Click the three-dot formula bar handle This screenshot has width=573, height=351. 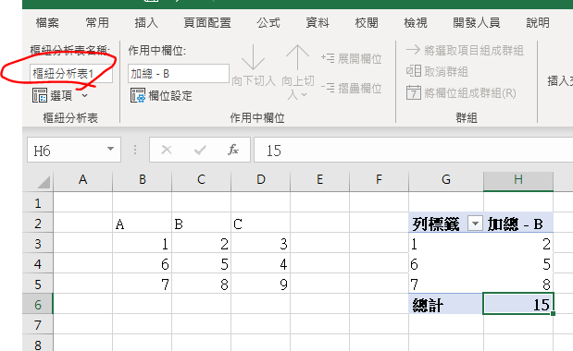tap(135, 150)
